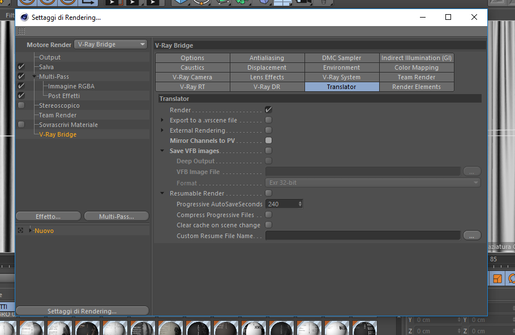Expand the Export to a .vrscene file section

162,120
